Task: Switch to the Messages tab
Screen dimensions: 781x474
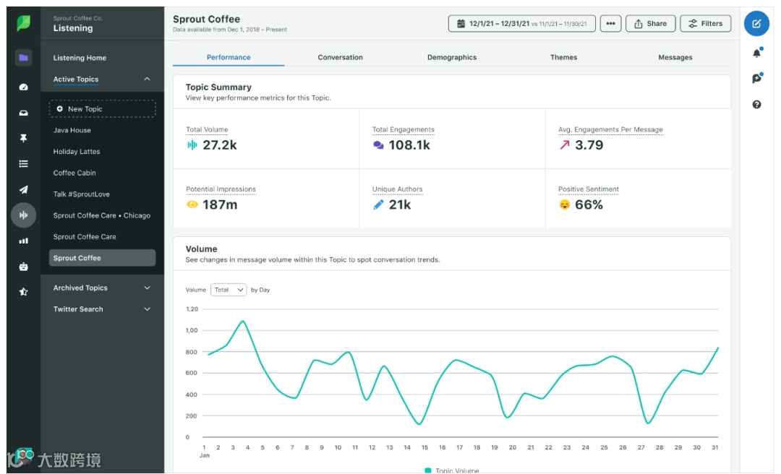Action: [675, 57]
